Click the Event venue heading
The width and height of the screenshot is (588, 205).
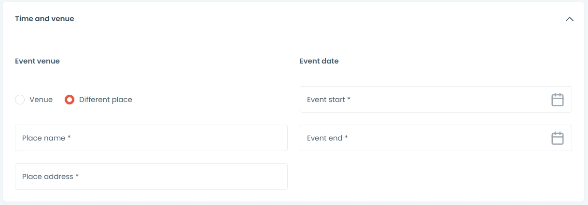[x=37, y=61]
